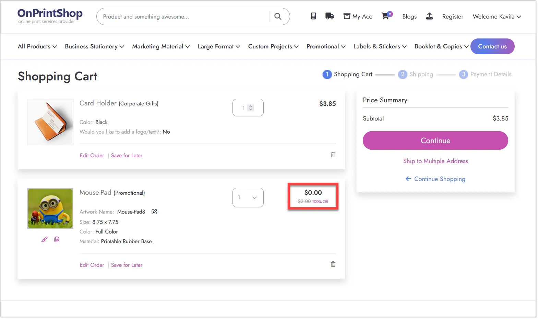This screenshot has width=538, height=319.
Task: Open the calculator icon in header
Action: [x=313, y=16]
